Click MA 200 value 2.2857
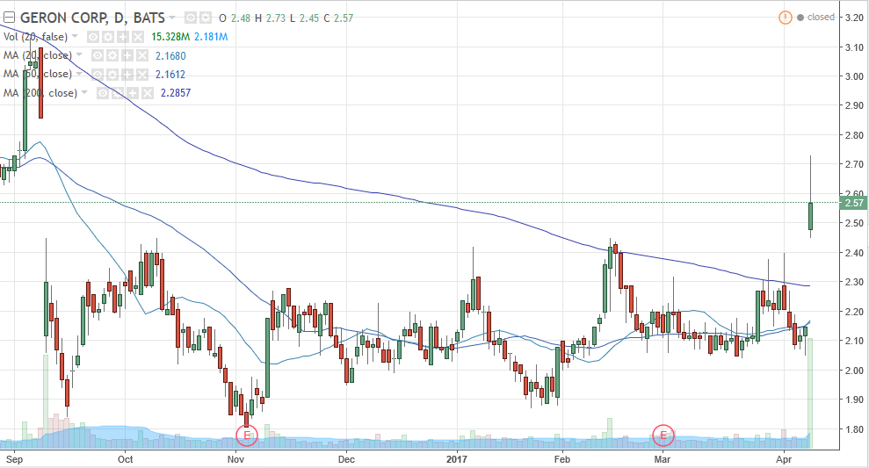Viewport: 869px width, 468px height. 176,93
